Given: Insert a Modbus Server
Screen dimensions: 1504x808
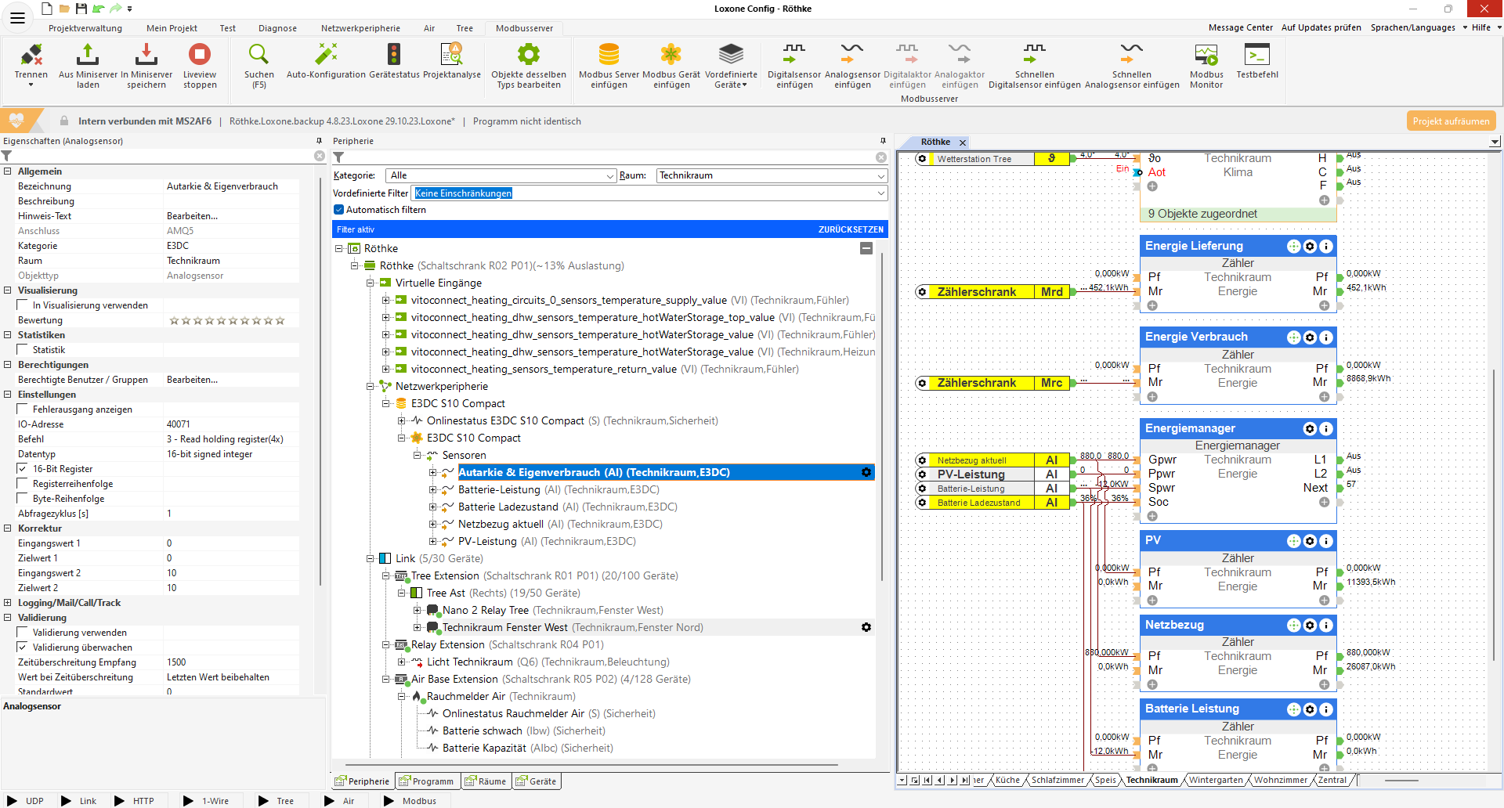Looking at the screenshot, I should (x=609, y=56).
